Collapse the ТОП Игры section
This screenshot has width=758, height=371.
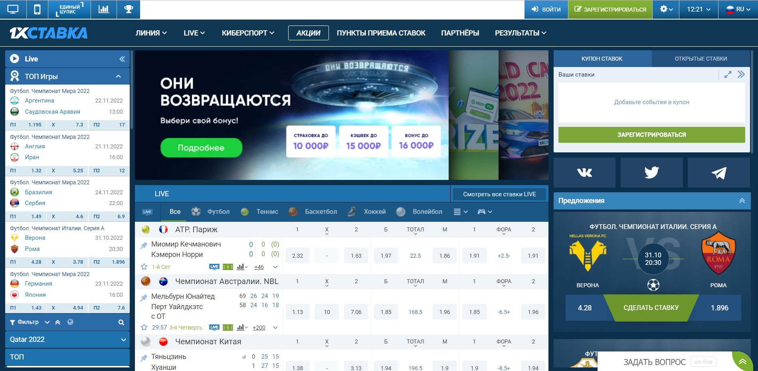tap(118, 76)
